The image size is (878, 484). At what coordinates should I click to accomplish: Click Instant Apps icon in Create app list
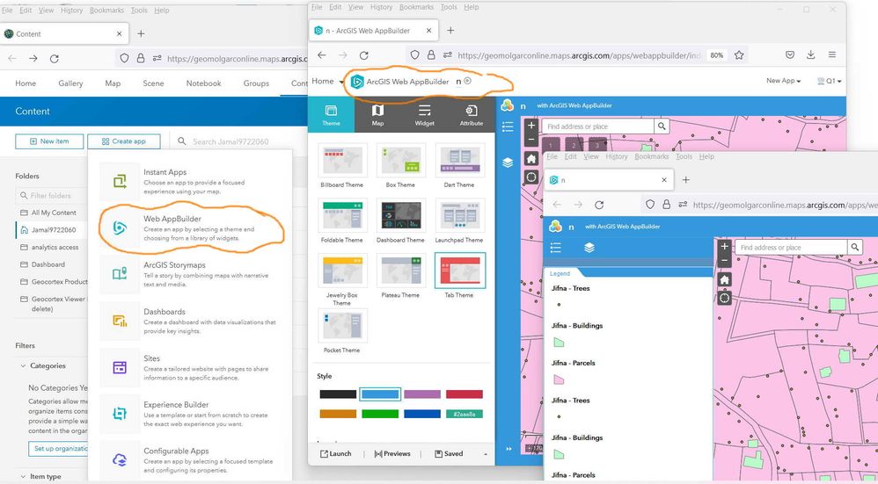pos(120,181)
